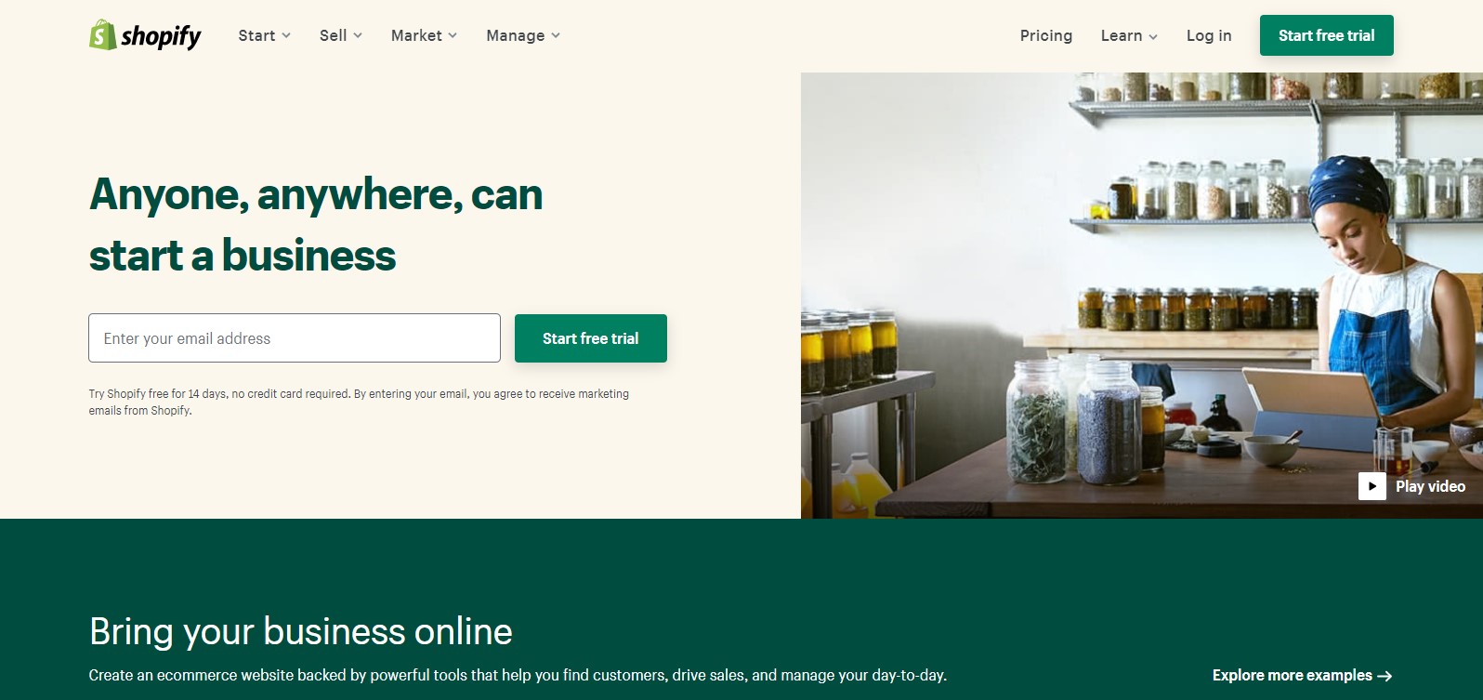Focus the Enter your email address field
This screenshot has height=700, width=1483.
coord(295,338)
